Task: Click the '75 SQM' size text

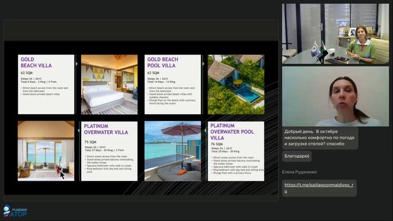Action: [x=90, y=142]
